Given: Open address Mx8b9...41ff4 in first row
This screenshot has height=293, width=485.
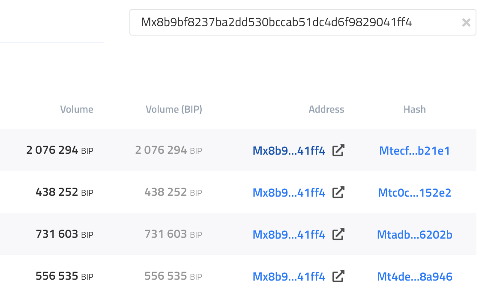Looking at the screenshot, I should coord(289,150).
